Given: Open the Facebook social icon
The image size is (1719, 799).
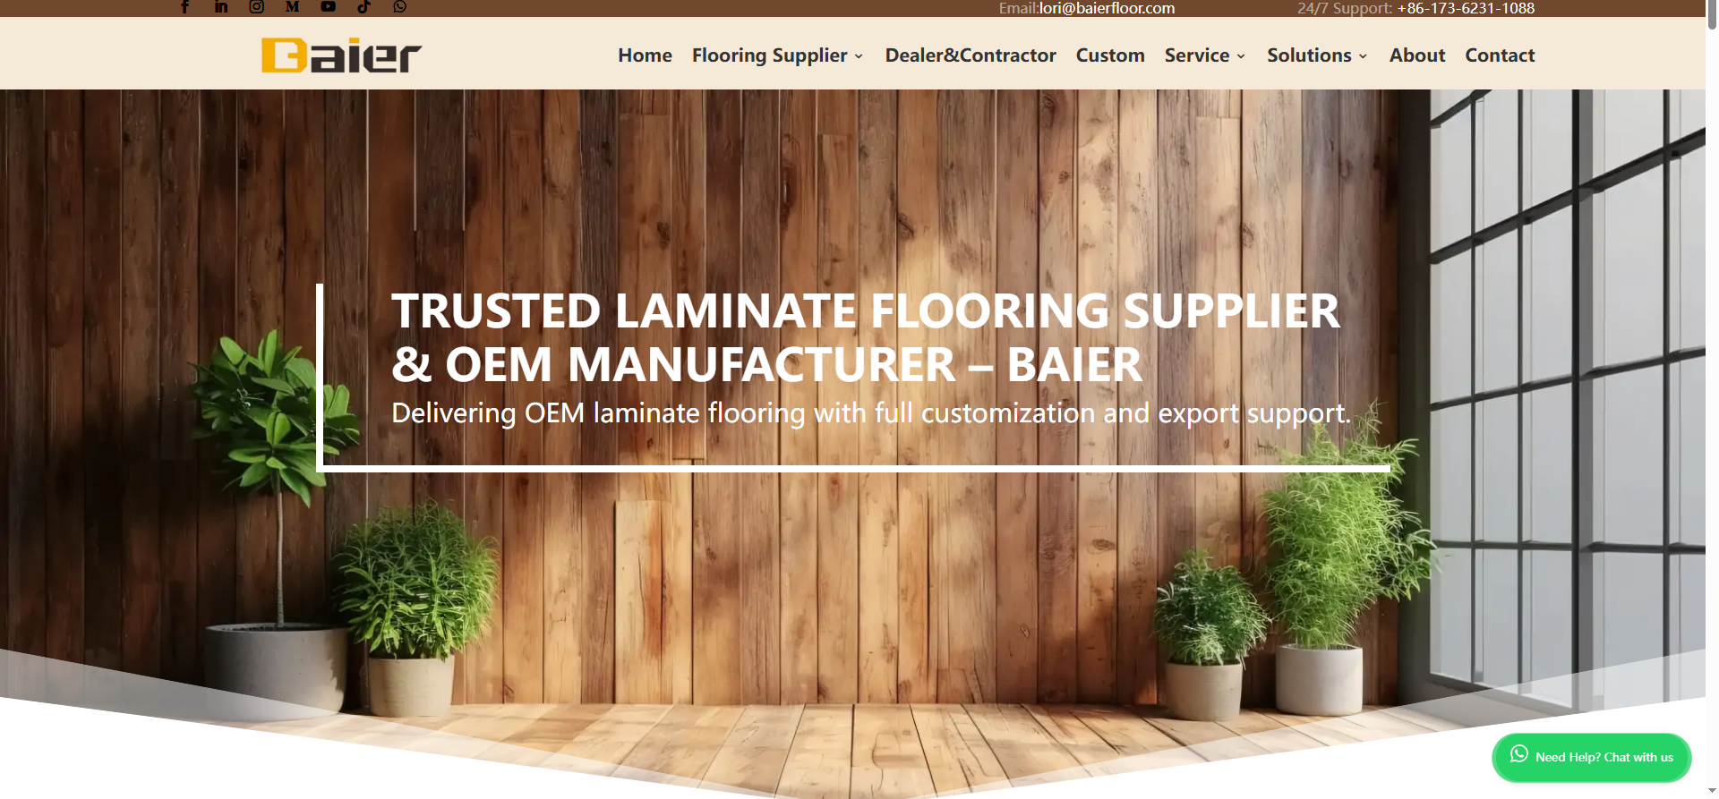Looking at the screenshot, I should coord(185,6).
